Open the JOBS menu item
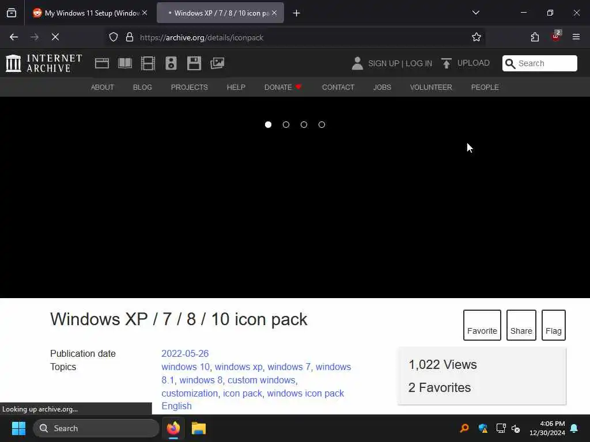This screenshot has height=442, width=590. click(x=383, y=87)
